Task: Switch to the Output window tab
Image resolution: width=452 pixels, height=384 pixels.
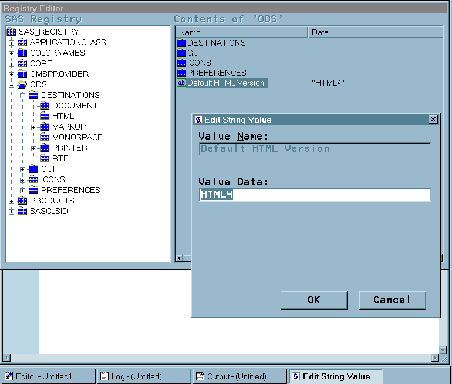Action: coord(240,376)
